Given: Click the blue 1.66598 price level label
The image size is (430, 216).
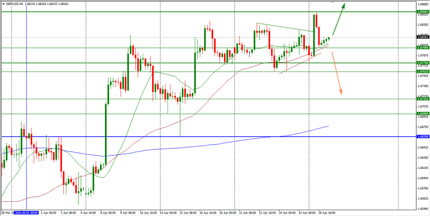Looking at the screenshot, I should point(422,137).
